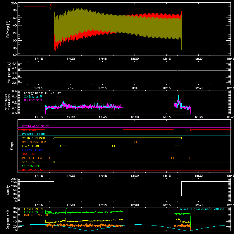
Task: Click the first FLARE_FLAG pulse near 17:27
Action: tap(63, 146)
